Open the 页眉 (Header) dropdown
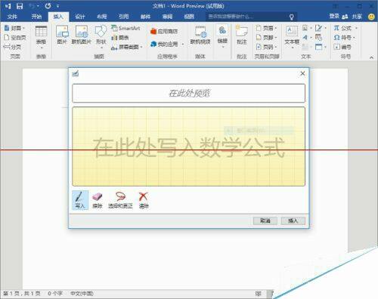This screenshot has width=378, height=299. tap(266, 28)
